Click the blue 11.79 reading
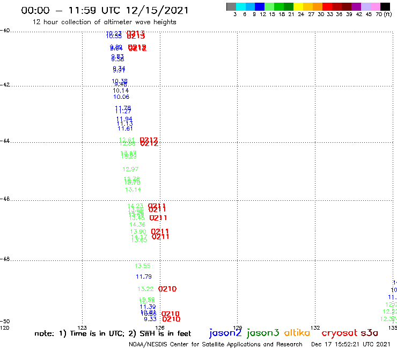Viewport: 397px width, 349px height. coord(144,277)
